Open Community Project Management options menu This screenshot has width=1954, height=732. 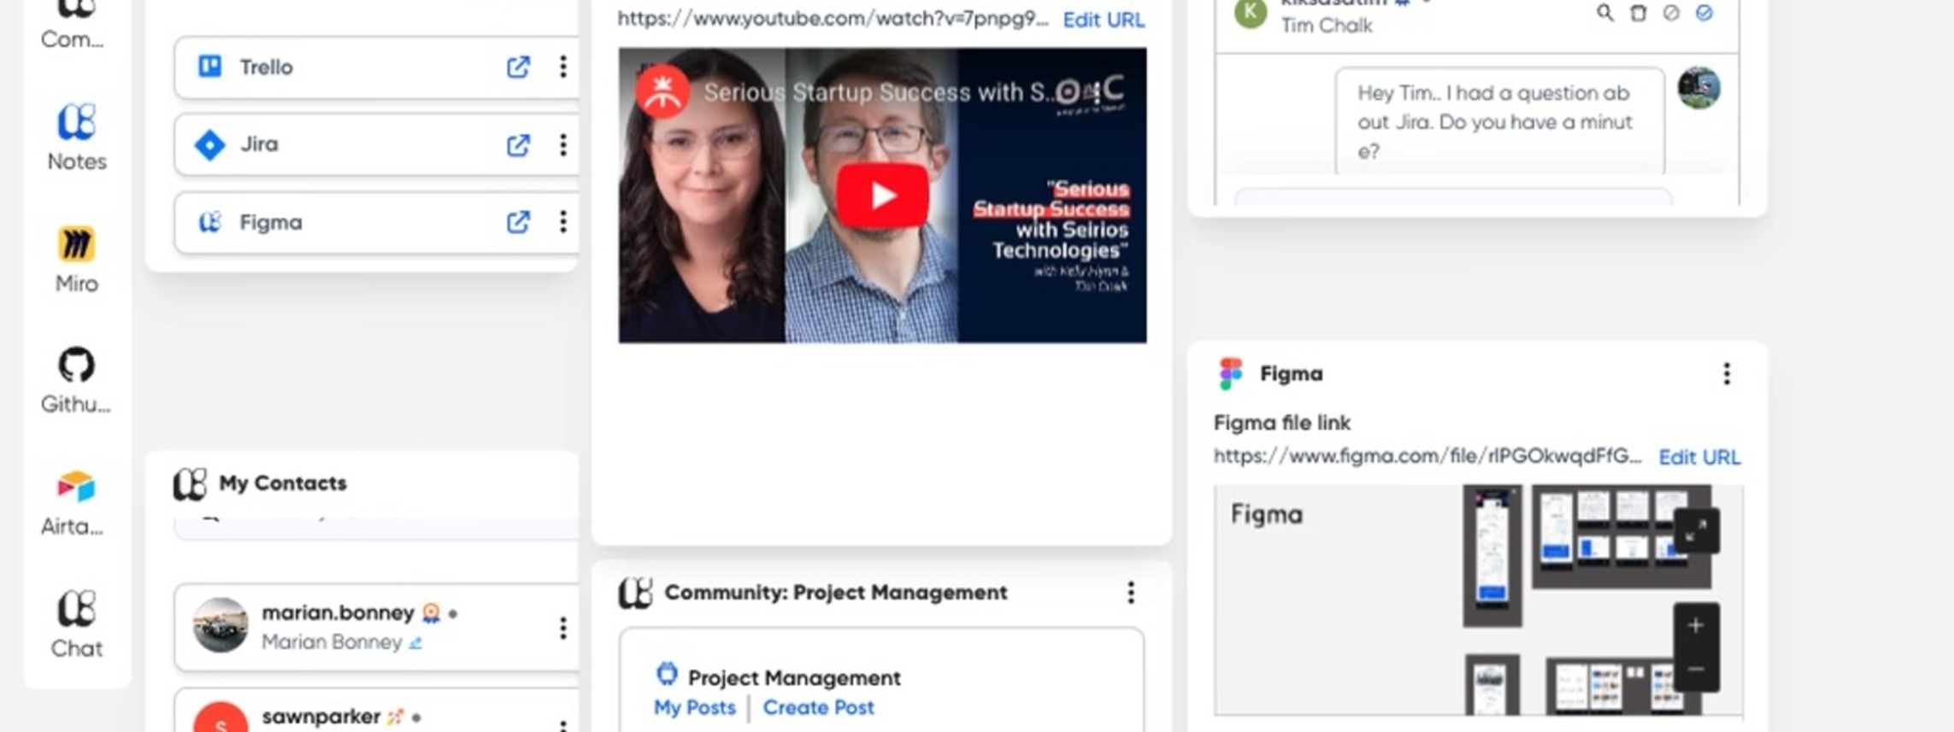[1131, 593]
